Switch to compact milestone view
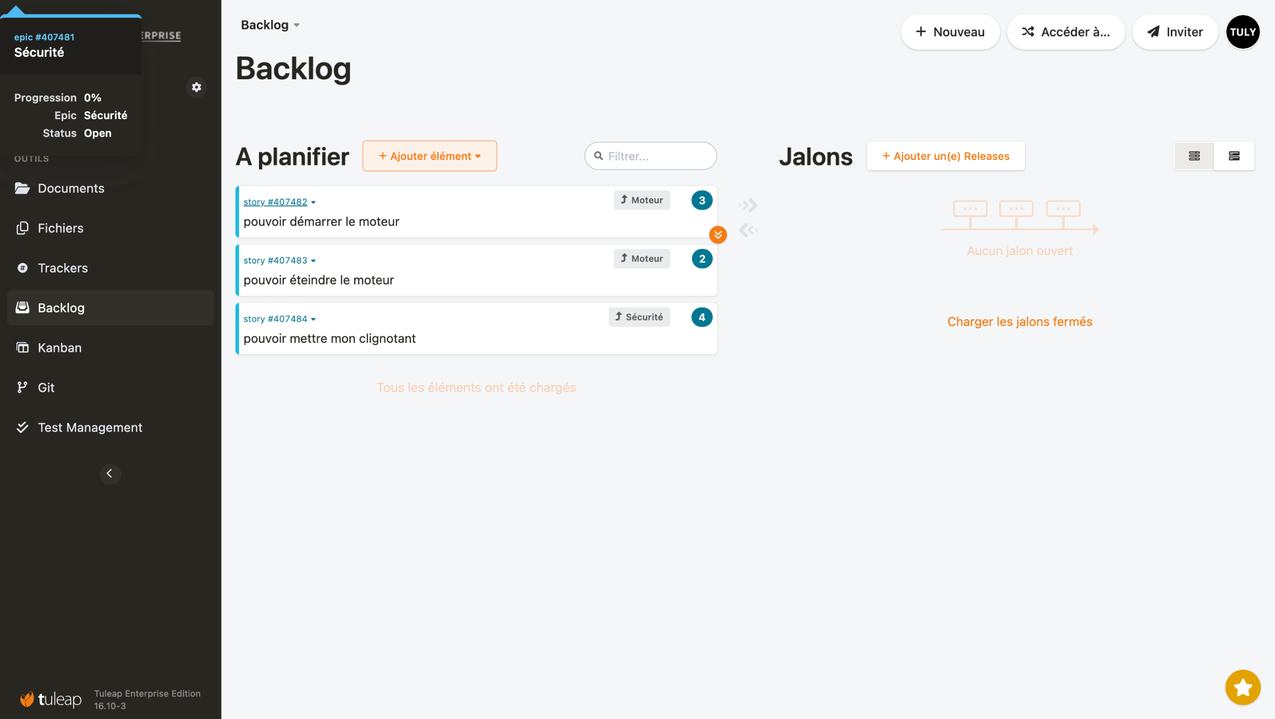The height and width of the screenshot is (719, 1275). pyautogui.click(x=1194, y=156)
